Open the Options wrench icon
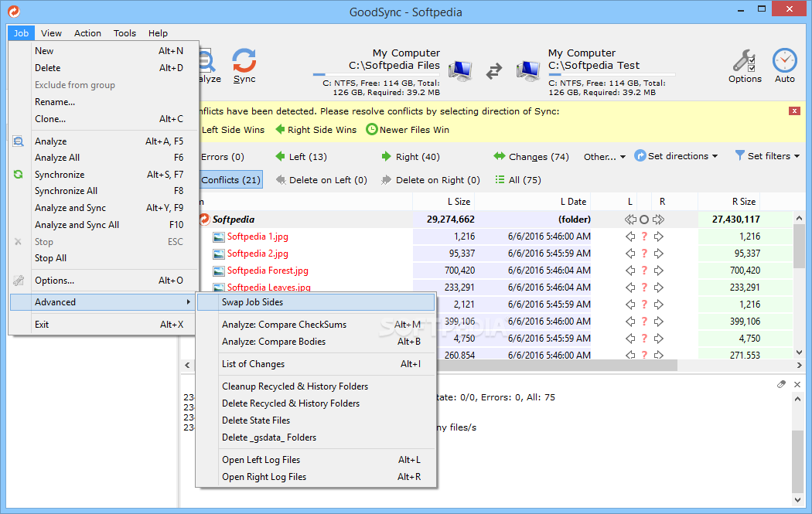 [745, 66]
